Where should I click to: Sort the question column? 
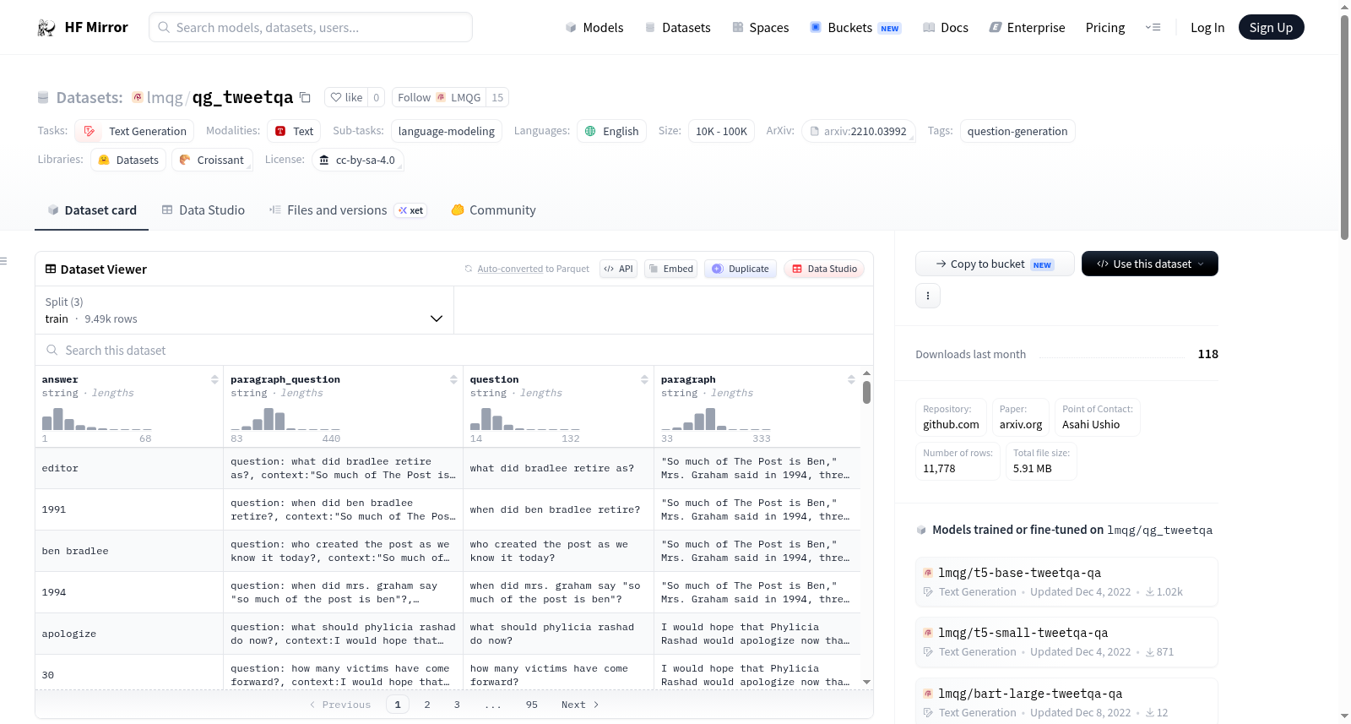click(x=644, y=380)
